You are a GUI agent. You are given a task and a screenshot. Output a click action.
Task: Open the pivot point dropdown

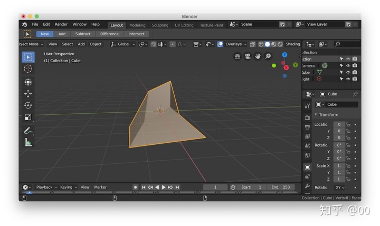pos(143,44)
